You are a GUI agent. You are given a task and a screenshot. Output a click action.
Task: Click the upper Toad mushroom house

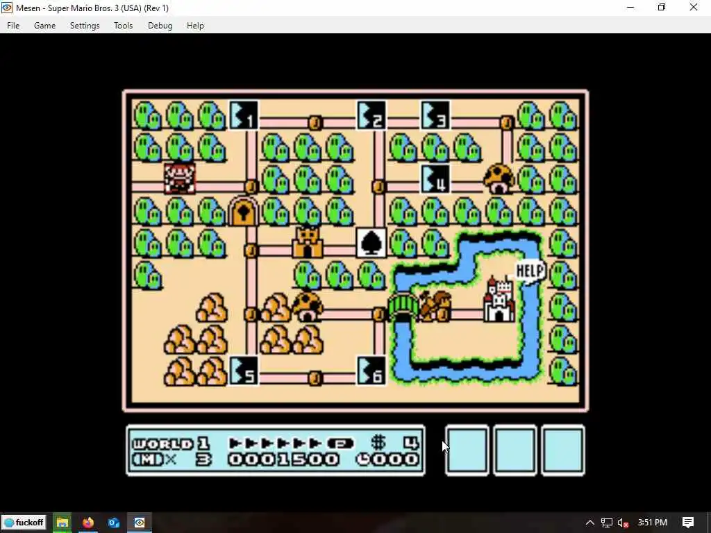click(499, 180)
